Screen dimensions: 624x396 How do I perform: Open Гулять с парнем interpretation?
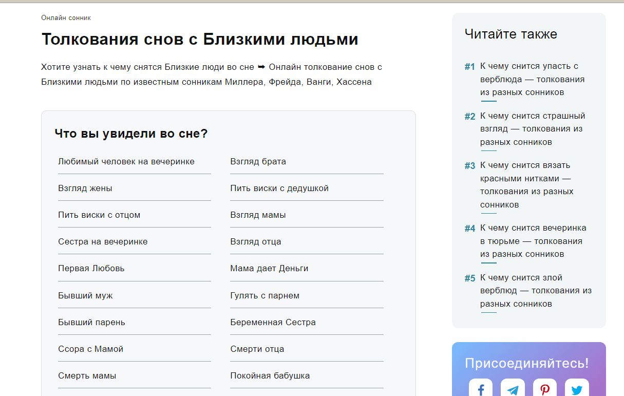[x=265, y=295]
